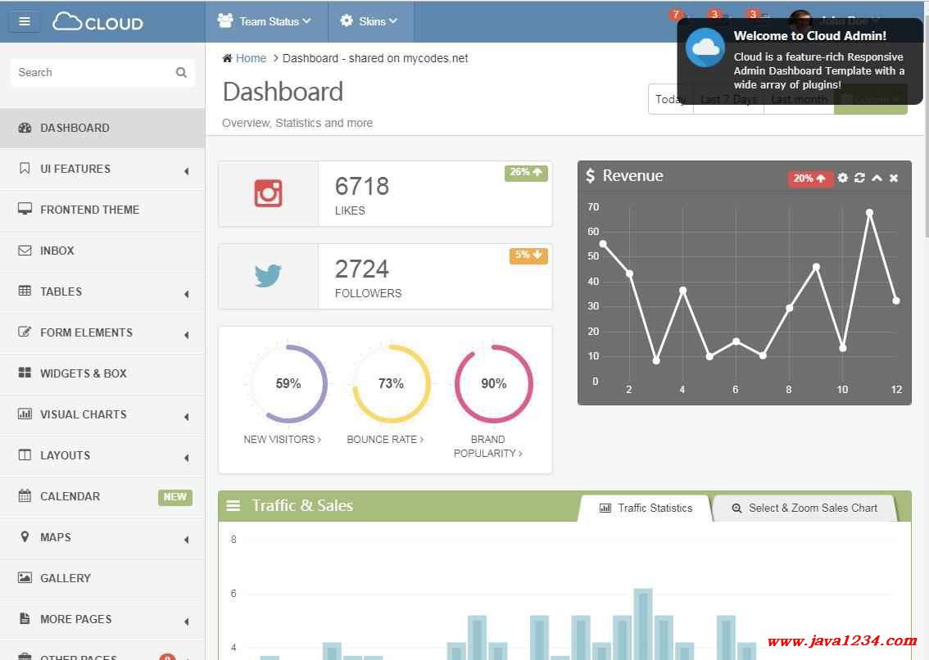The height and width of the screenshot is (660, 929).
Task: Click the Cloud logo in the header
Action: coord(97,22)
